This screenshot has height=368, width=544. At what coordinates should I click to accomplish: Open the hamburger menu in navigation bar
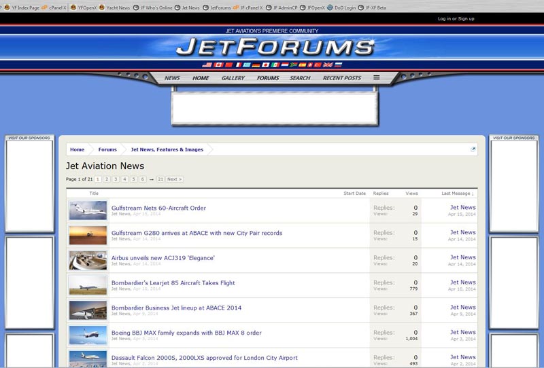377,77
